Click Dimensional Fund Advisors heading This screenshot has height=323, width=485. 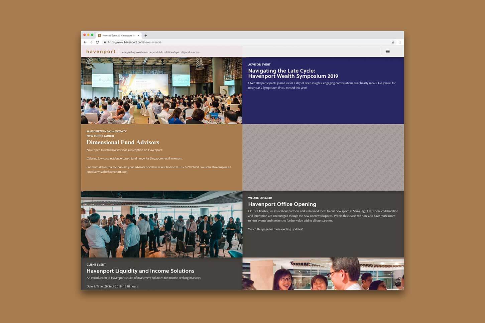tap(123, 142)
